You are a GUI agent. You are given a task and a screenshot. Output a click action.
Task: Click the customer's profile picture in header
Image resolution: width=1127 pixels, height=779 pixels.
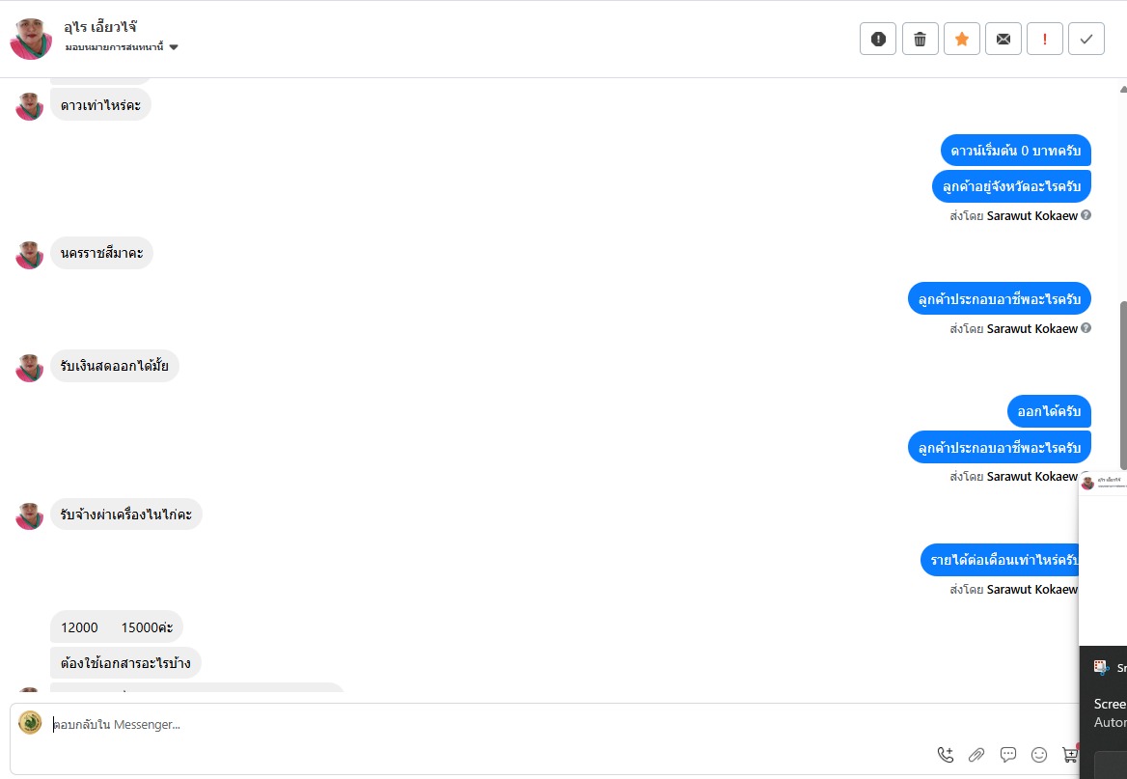(x=31, y=39)
